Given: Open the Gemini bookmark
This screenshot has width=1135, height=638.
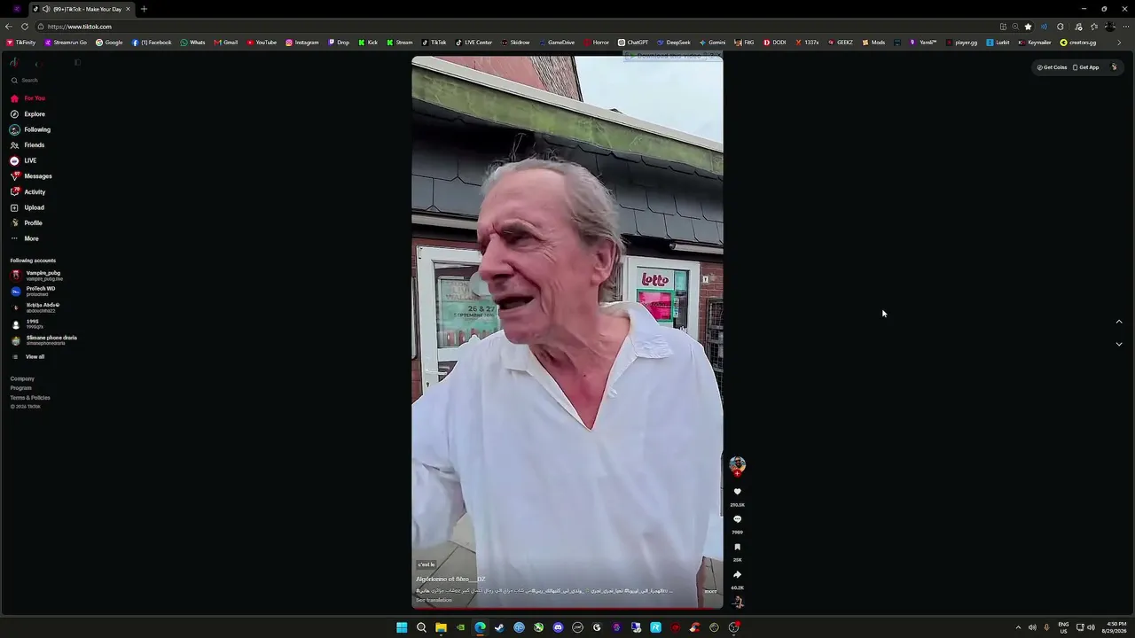Looking at the screenshot, I should click(x=712, y=43).
